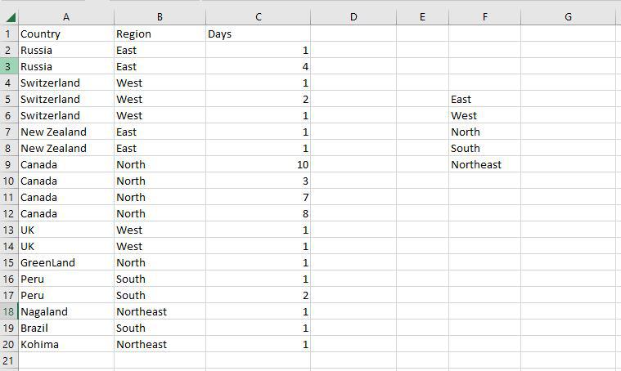Screen dimensions: 621x371
Task: Click the Region header cell
Action: click(x=160, y=34)
